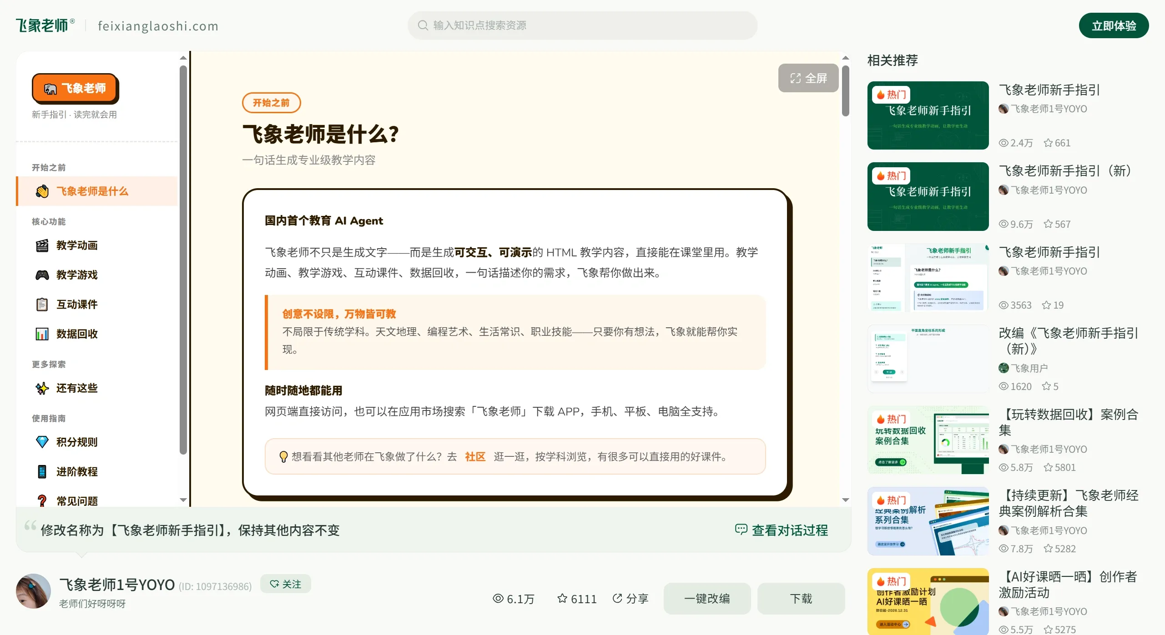Open the 教学游戏 sidebar section
This screenshot has height=635, width=1165.
97,275
